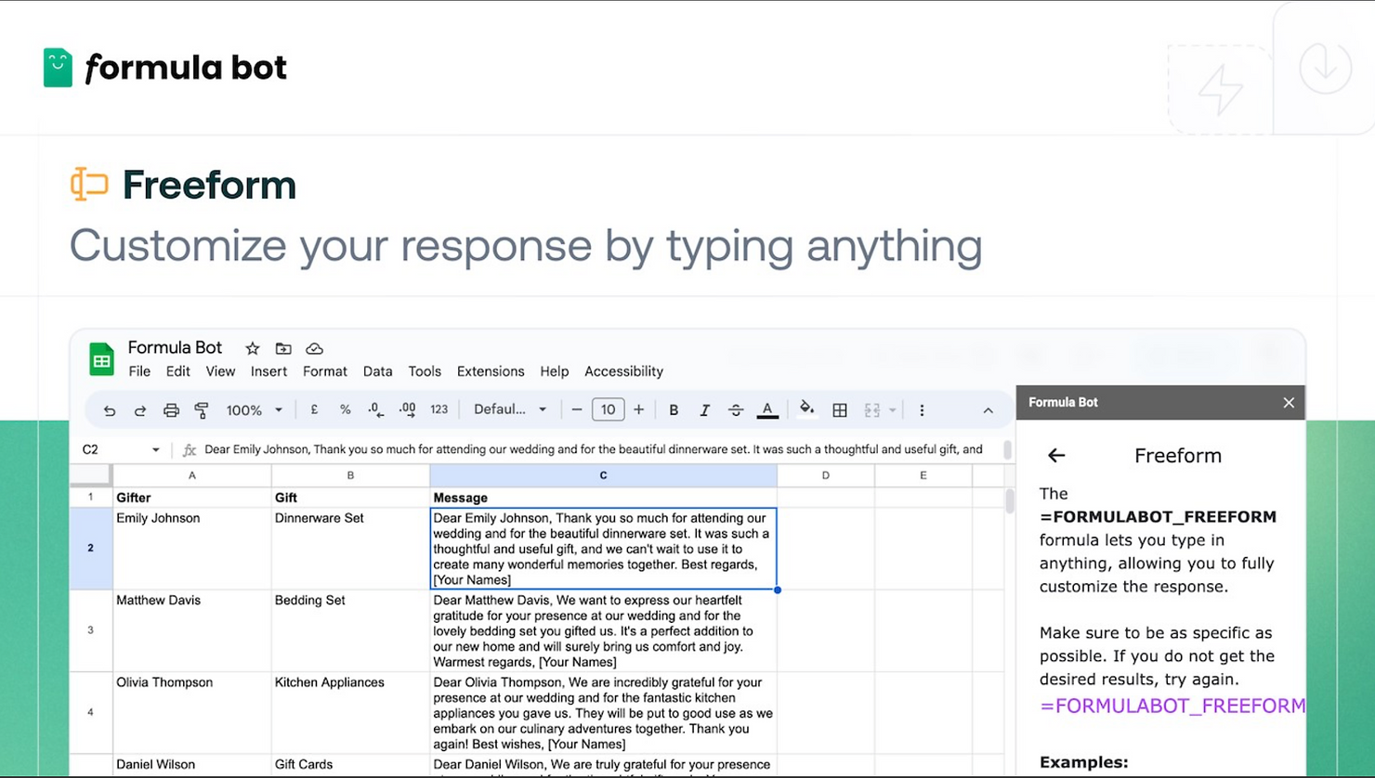Toggle bold formatting
Screen dimensions: 1375x778
(x=674, y=410)
